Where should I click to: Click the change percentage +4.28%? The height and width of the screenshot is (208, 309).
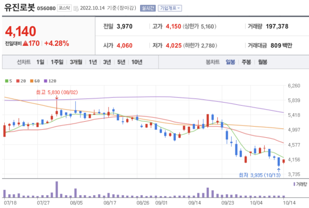click(x=57, y=43)
